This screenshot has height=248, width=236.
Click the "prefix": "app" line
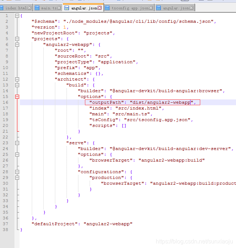pos(77,68)
